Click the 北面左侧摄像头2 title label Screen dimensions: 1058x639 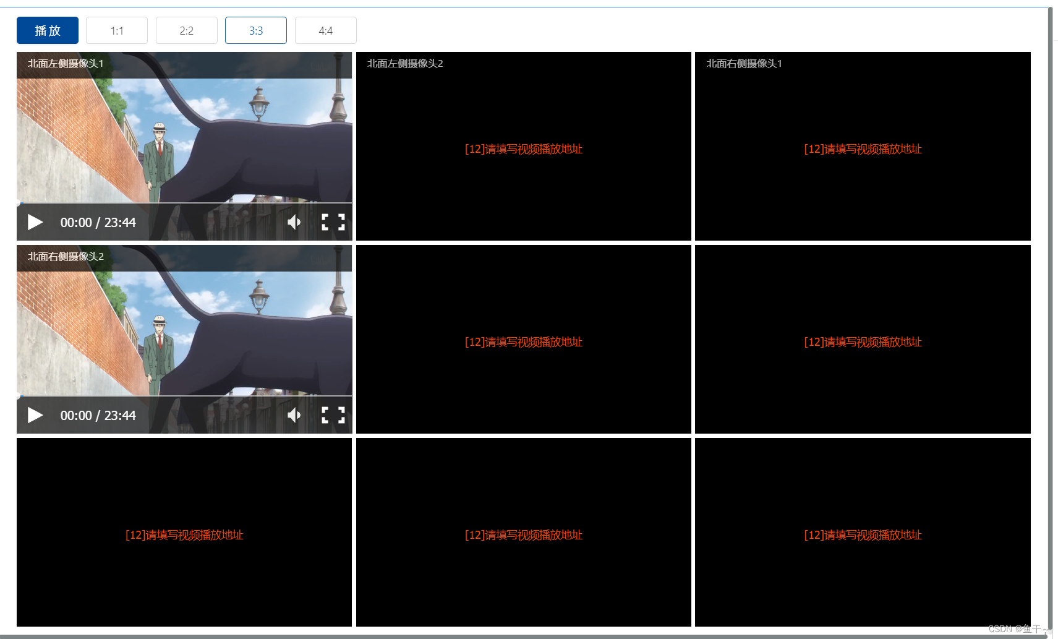coord(405,63)
